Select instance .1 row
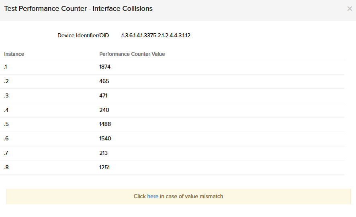This screenshot has height=217, width=356. [6, 67]
